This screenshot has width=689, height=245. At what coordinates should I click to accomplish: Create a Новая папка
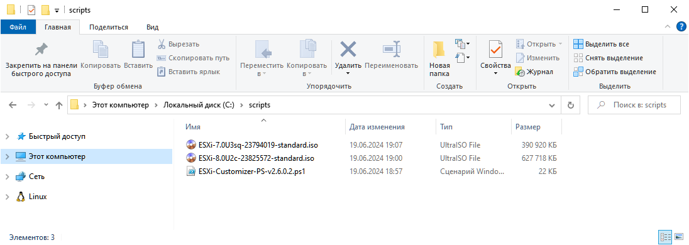coord(439,58)
